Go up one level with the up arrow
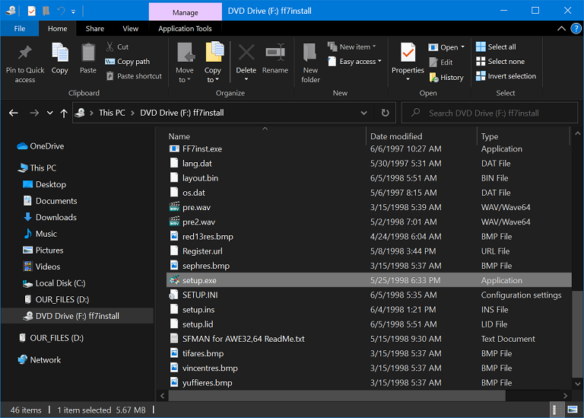584x418 pixels. point(64,113)
